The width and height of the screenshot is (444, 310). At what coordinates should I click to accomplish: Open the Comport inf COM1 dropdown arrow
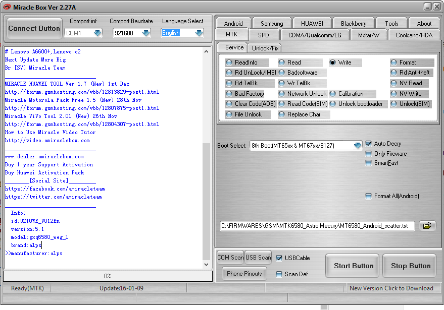coord(97,33)
